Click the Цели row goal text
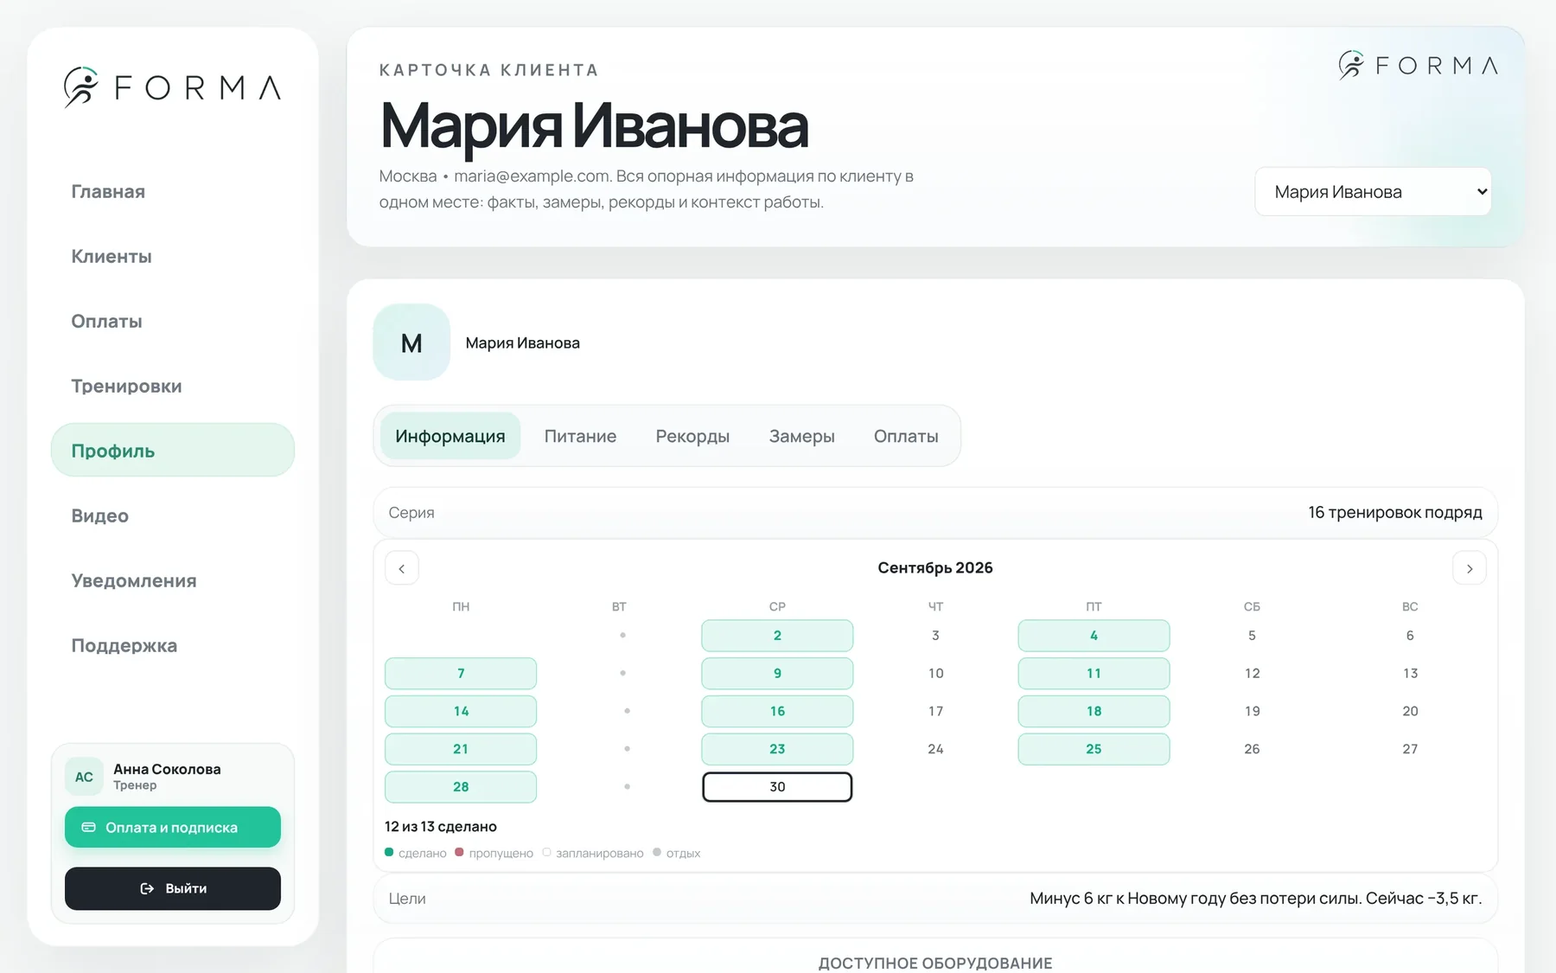This screenshot has height=973, width=1556. click(1256, 899)
